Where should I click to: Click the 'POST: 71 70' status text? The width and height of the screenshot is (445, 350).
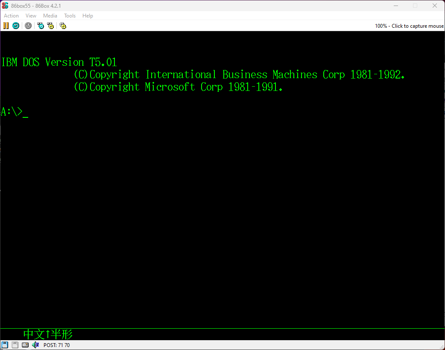(56, 345)
